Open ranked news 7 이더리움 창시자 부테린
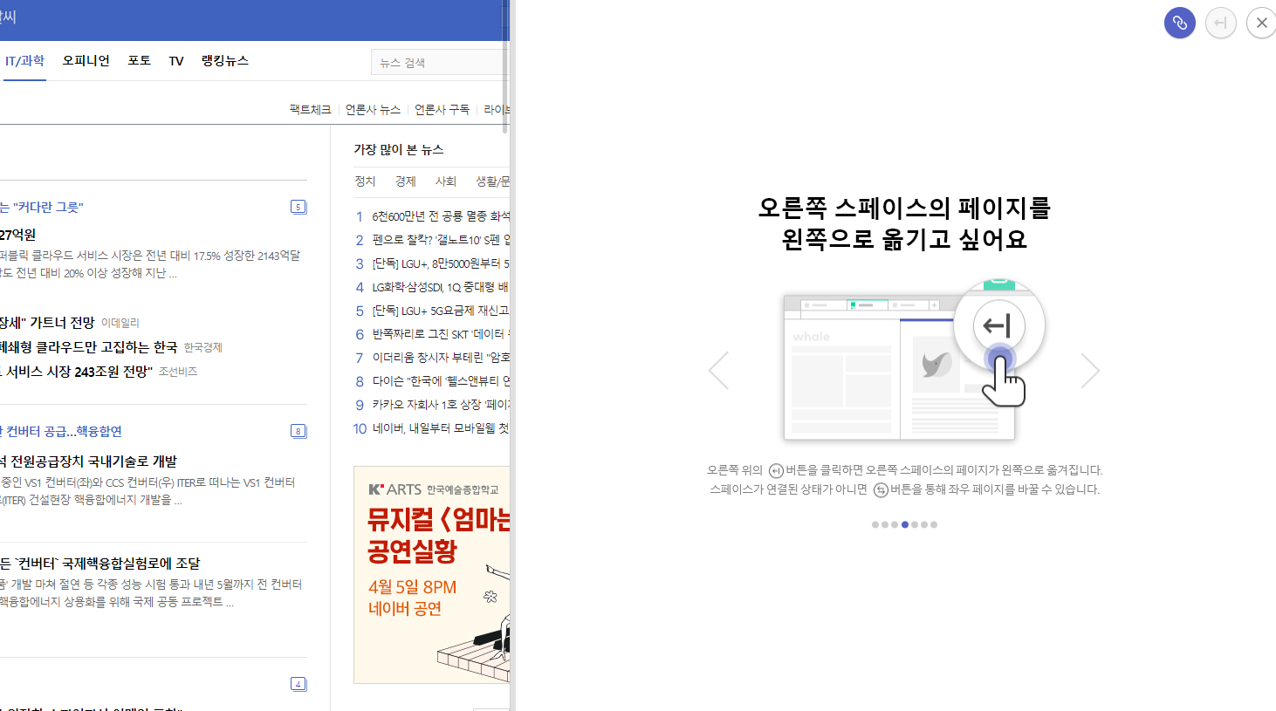 coord(441,357)
